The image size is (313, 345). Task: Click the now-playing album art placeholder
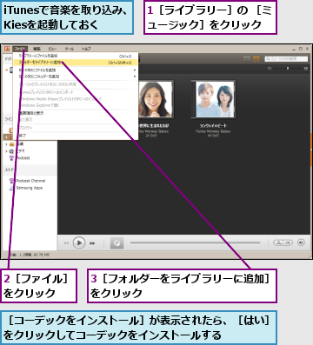coord(117,243)
